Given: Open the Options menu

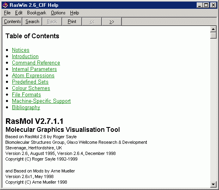Looking at the screenshot, I should click(x=58, y=13).
